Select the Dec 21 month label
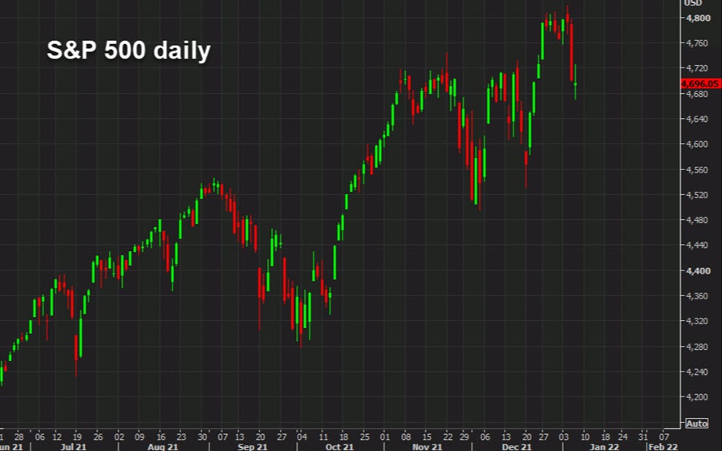This screenshot has width=722, height=451. [x=517, y=447]
